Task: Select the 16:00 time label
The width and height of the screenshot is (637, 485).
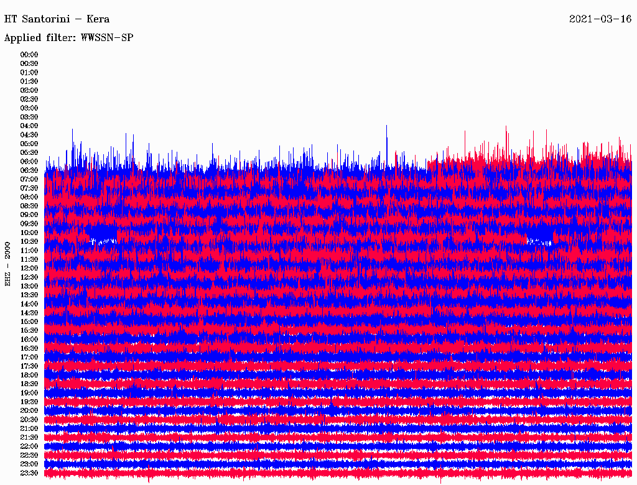Action: tap(29, 339)
